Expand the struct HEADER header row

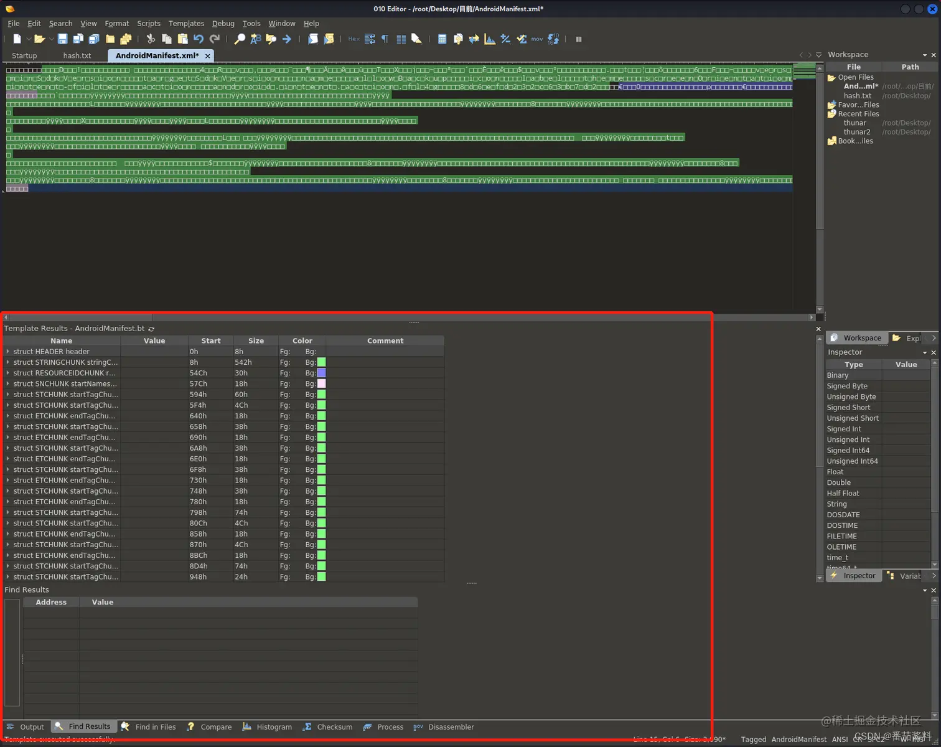point(8,352)
